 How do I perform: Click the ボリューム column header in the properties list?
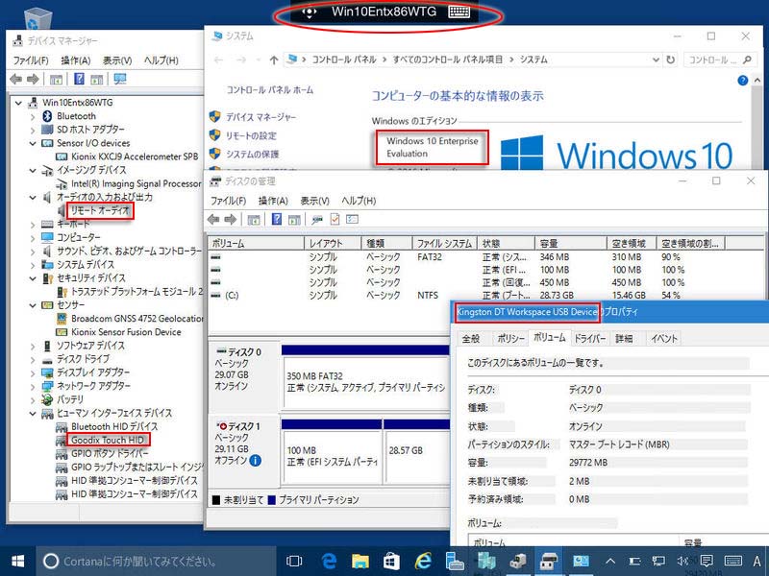point(575,541)
